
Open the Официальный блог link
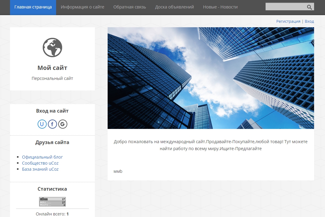(42, 157)
